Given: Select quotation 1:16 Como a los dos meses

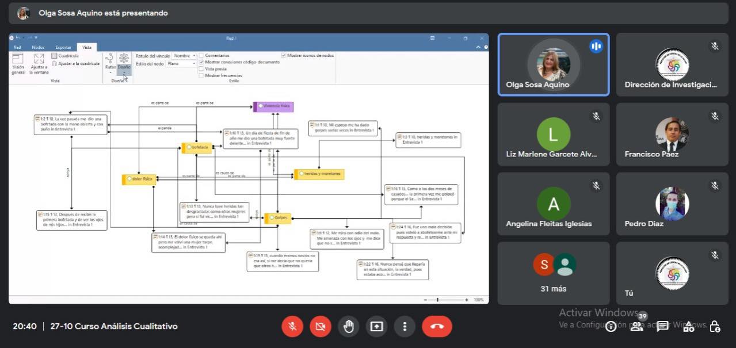Looking at the screenshot, I should tap(421, 194).
